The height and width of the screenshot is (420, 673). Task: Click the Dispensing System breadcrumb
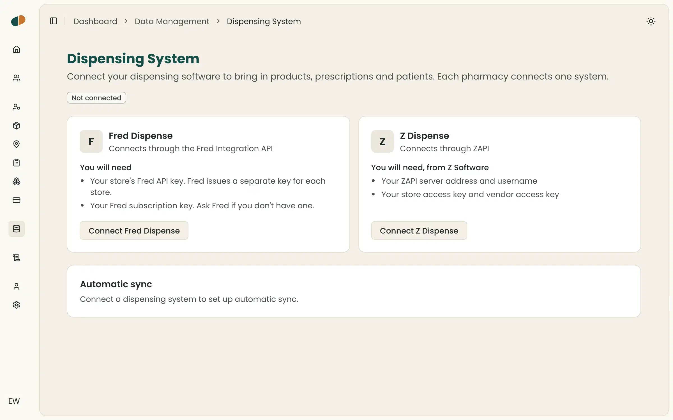(x=264, y=21)
